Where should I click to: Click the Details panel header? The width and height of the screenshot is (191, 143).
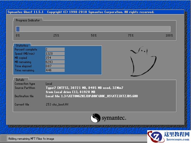[x=20, y=80]
